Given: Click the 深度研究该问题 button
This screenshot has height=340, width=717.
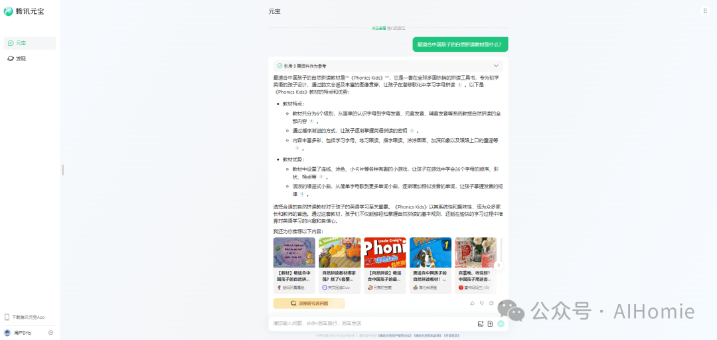Looking at the screenshot, I should coord(309,303).
